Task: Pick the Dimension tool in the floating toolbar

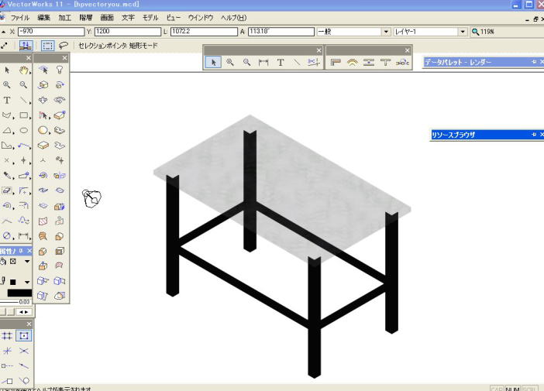Action: (x=263, y=63)
